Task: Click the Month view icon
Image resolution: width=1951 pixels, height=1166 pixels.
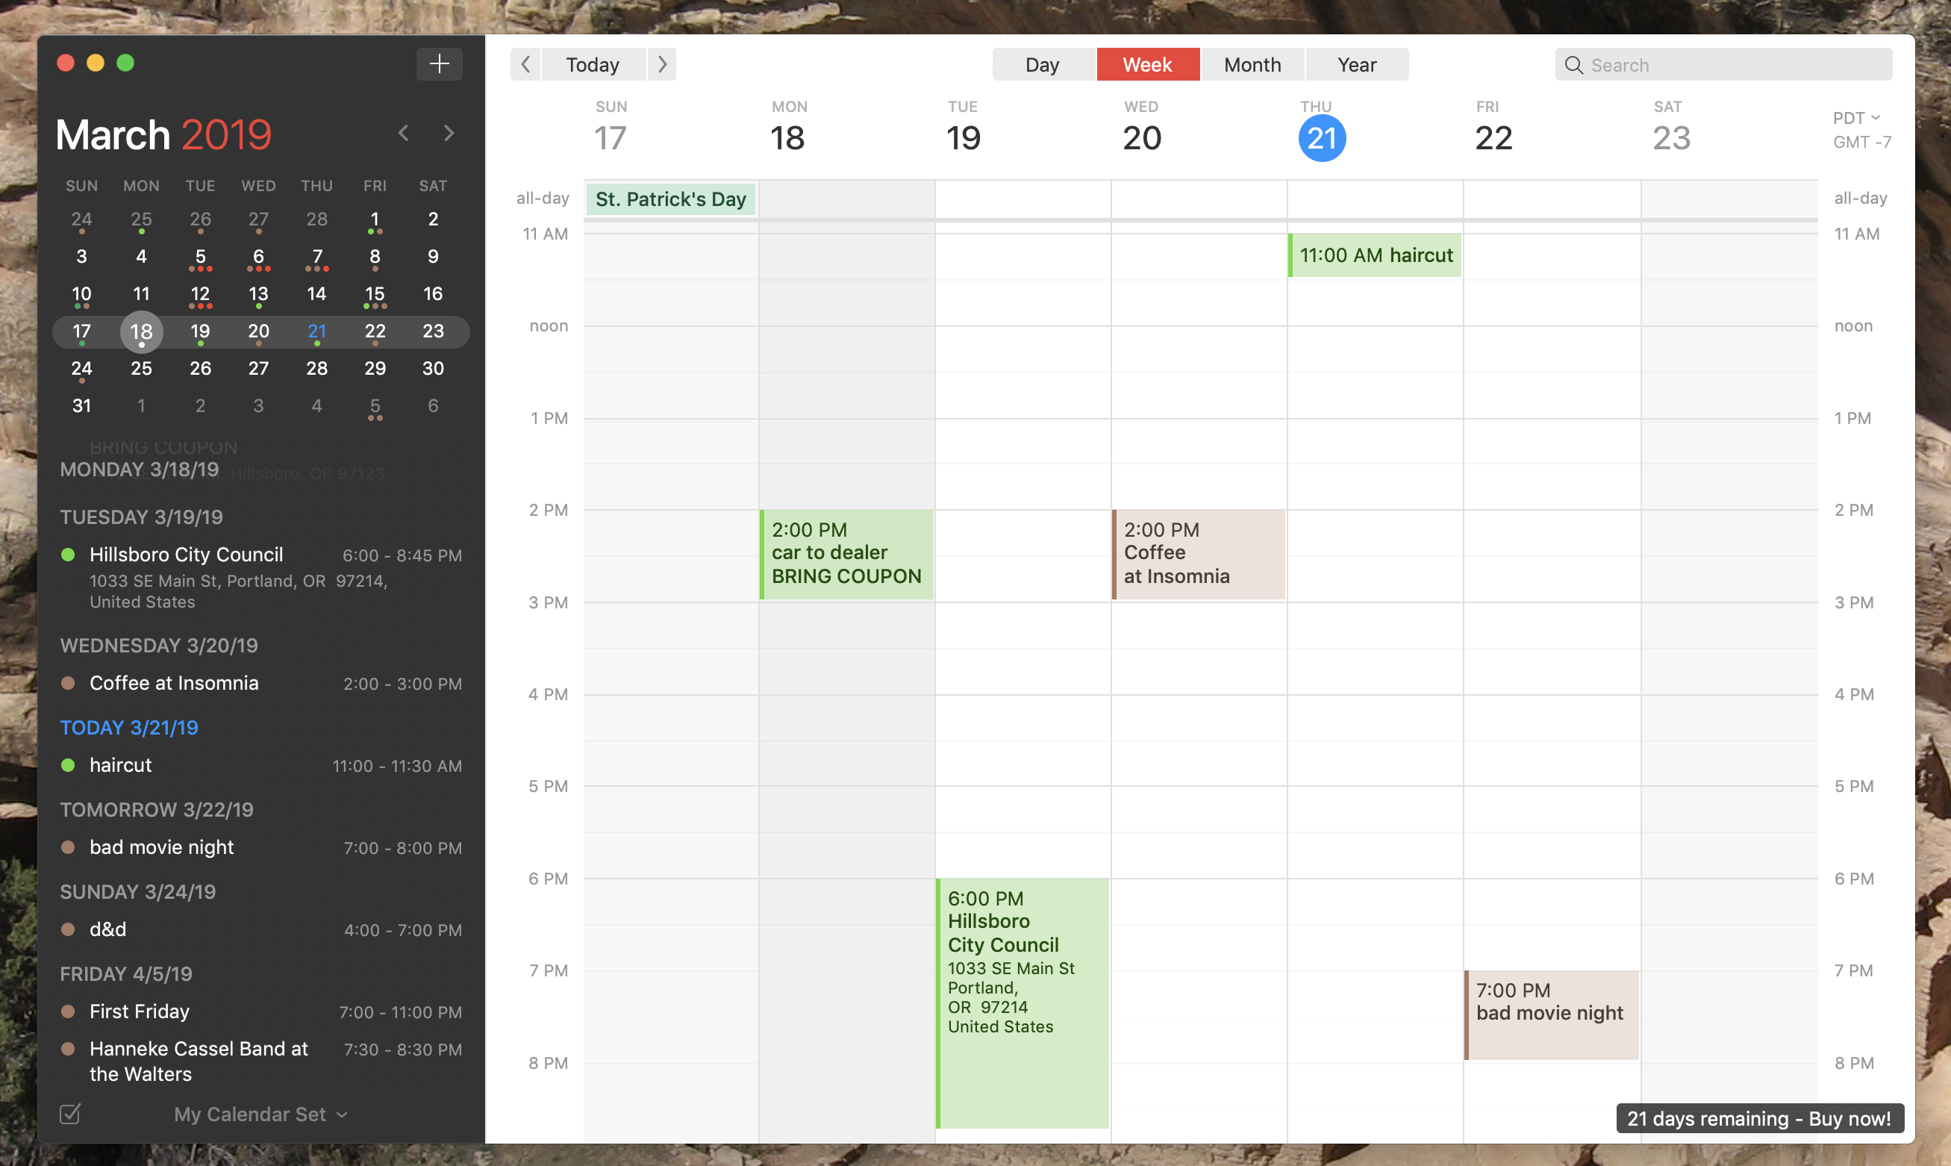Action: (1249, 64)
